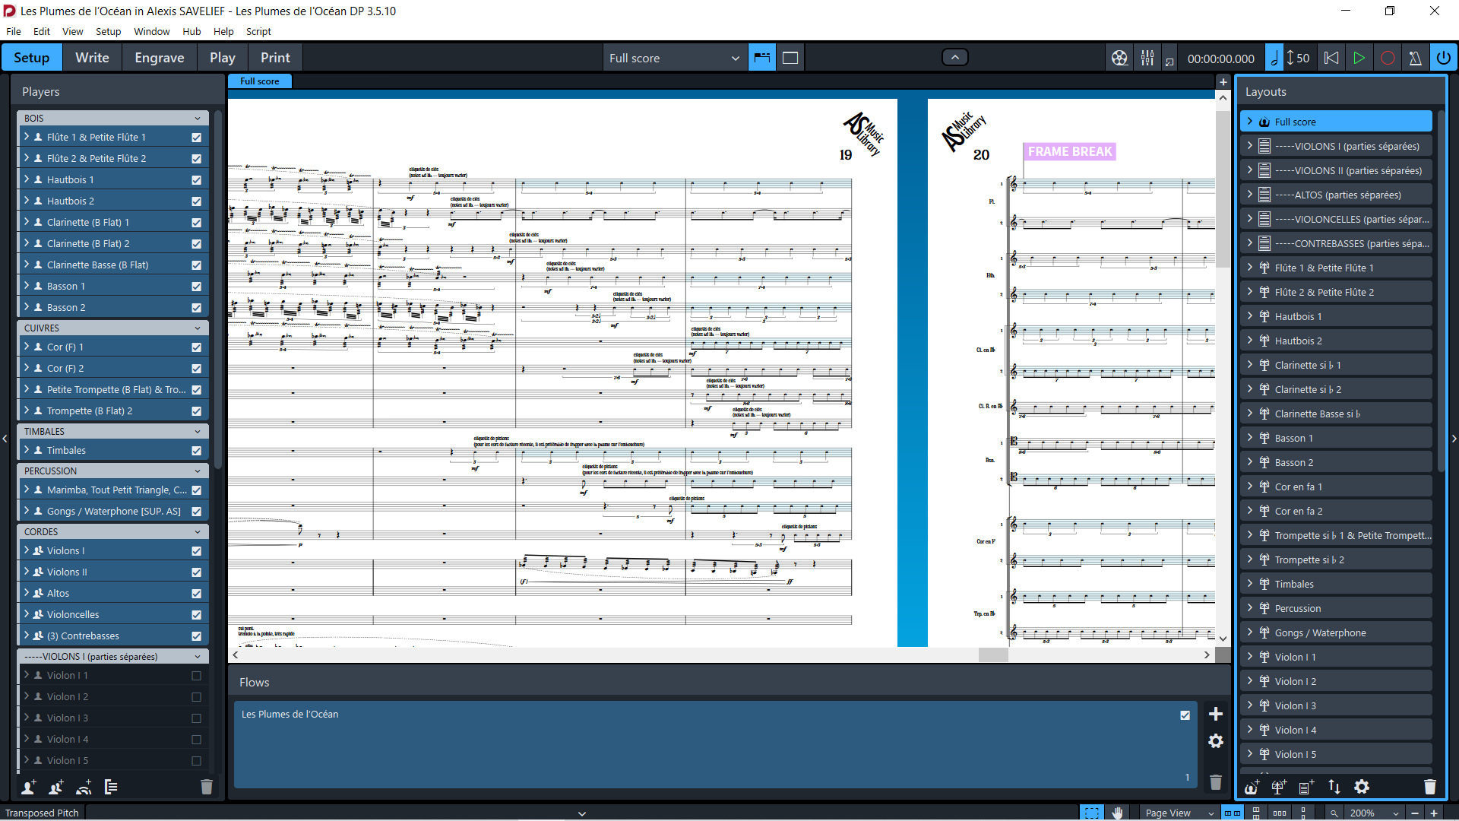Click the red record button
Viewport: 1459px width, 821px height.
coord(1388,58)
